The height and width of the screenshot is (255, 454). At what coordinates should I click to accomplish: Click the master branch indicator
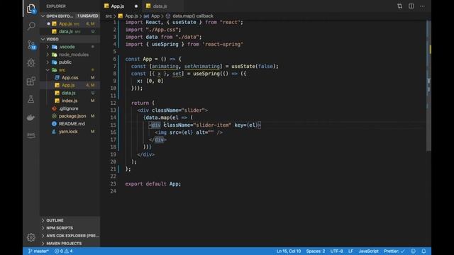(38, 251)
